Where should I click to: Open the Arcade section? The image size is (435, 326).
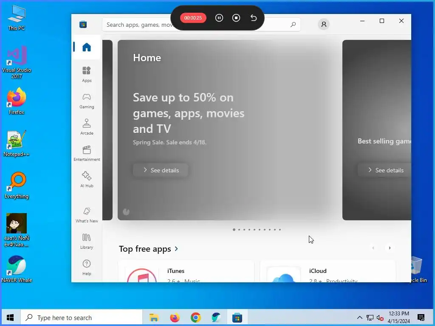tap(87, 127)
